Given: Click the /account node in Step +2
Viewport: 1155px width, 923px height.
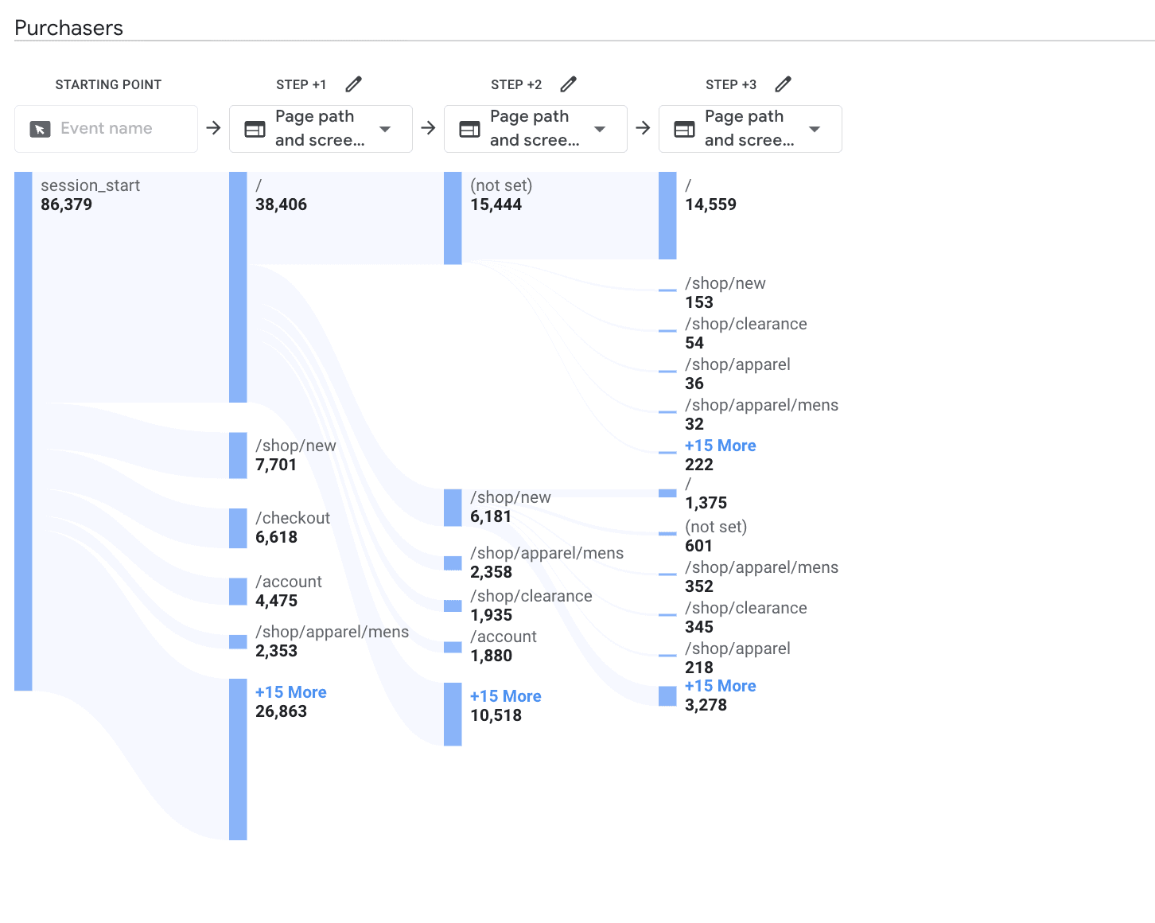Looking at the screenshot, I should click(x=453, y=647).
